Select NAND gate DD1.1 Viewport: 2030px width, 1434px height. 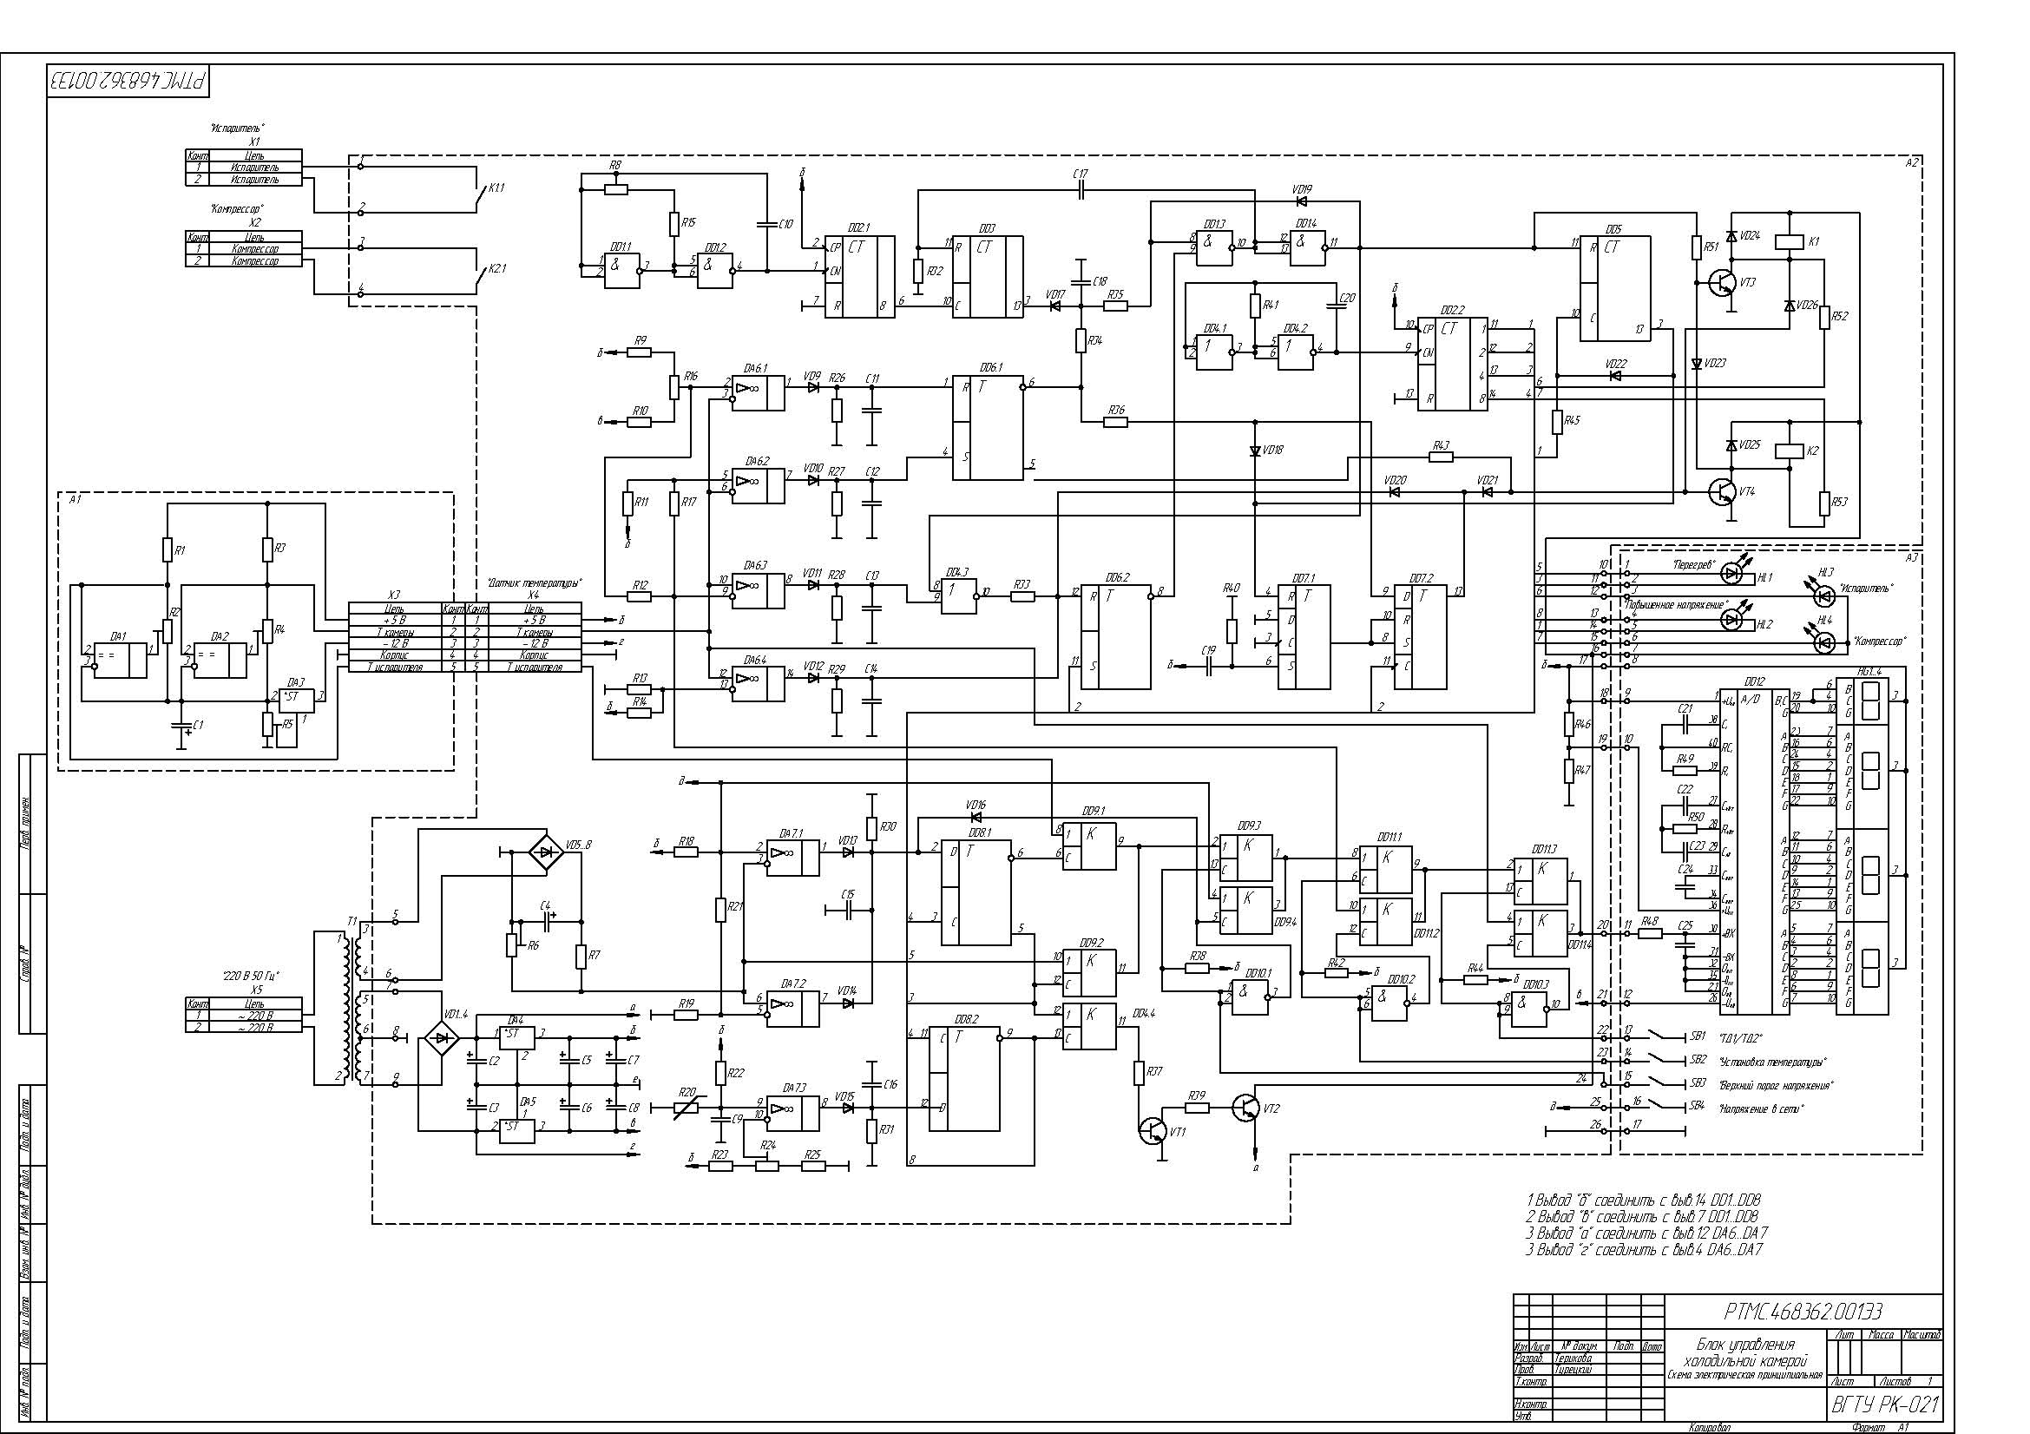[622, 271]
